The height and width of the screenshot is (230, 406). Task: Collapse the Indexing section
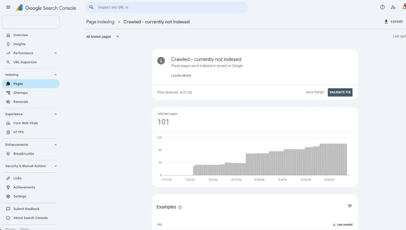[55, 75]
